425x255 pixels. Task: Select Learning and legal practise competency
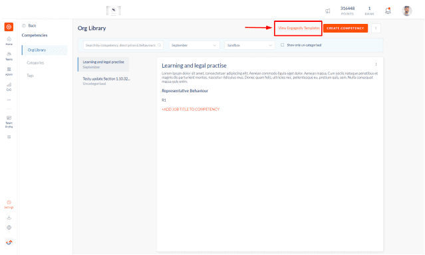(x=103, y=64)
